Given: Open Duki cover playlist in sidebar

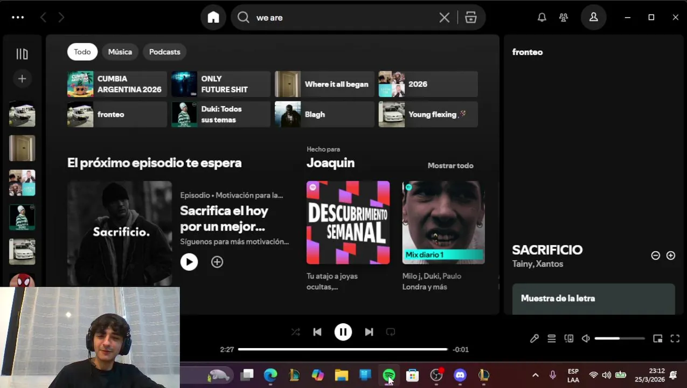Looking at the screenshot, I should tap(22, 217).
